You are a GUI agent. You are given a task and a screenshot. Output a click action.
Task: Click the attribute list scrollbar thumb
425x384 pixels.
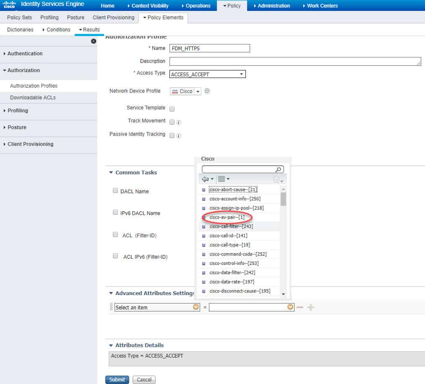[283, 199]
